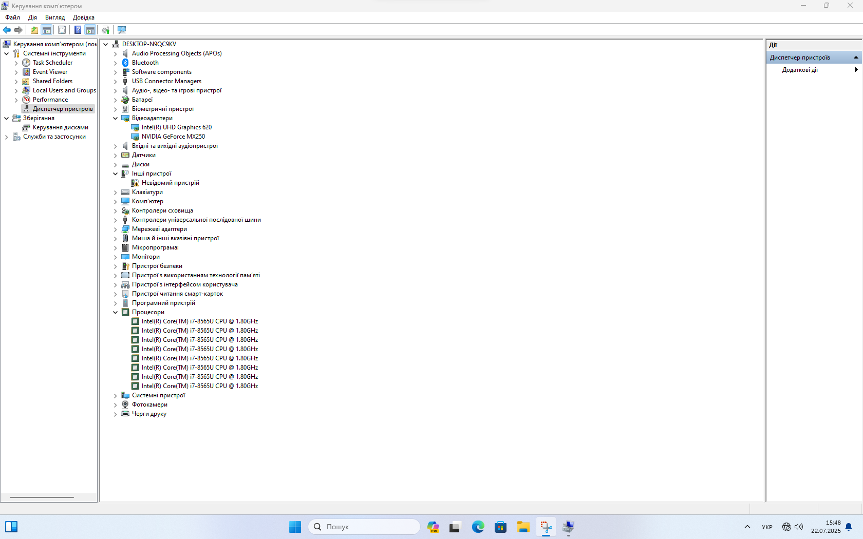Screen dimensions: 863x539
Task: Expand the Мережеві адаптери category
Action: pos(116,229)
